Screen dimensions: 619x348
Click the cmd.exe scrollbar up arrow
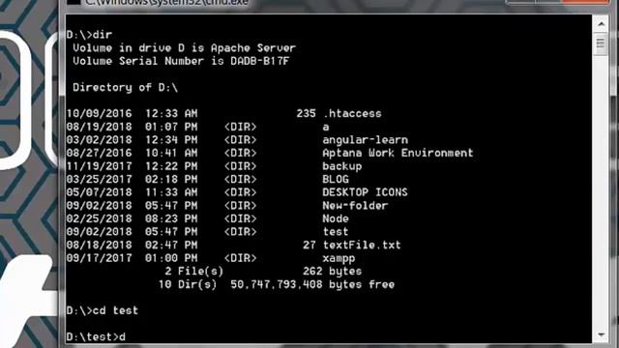(601, 24)
